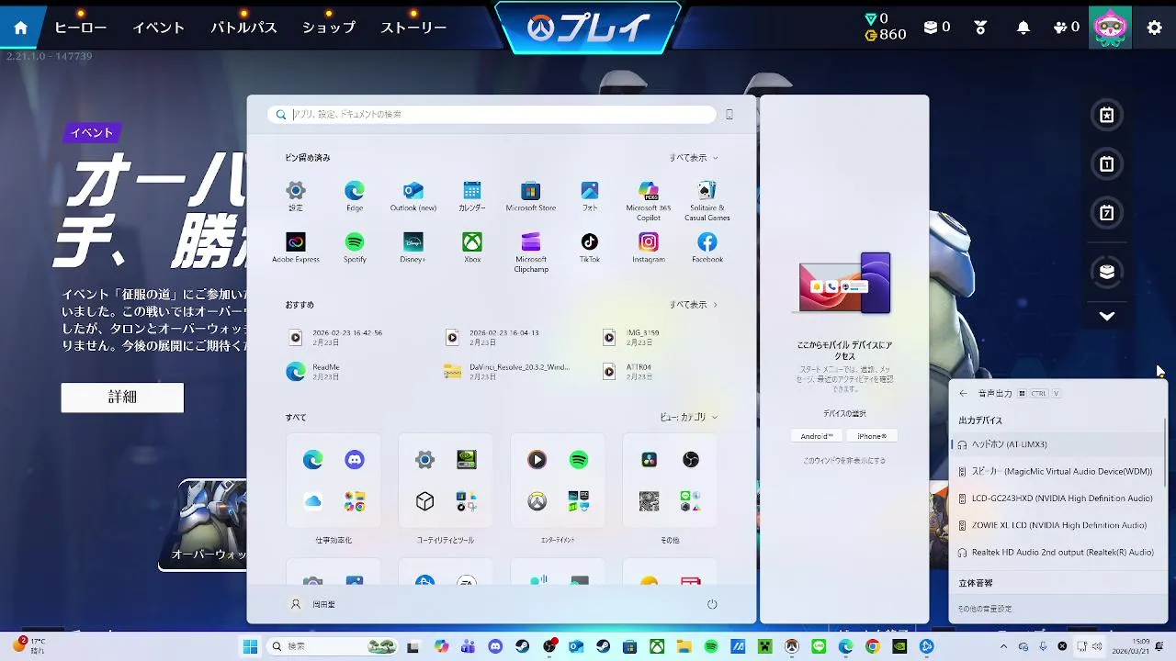Image resolution: width=1176 pixels, height=661 pixels.
Task: Click the プレイ button
Action: coord(588,28)
